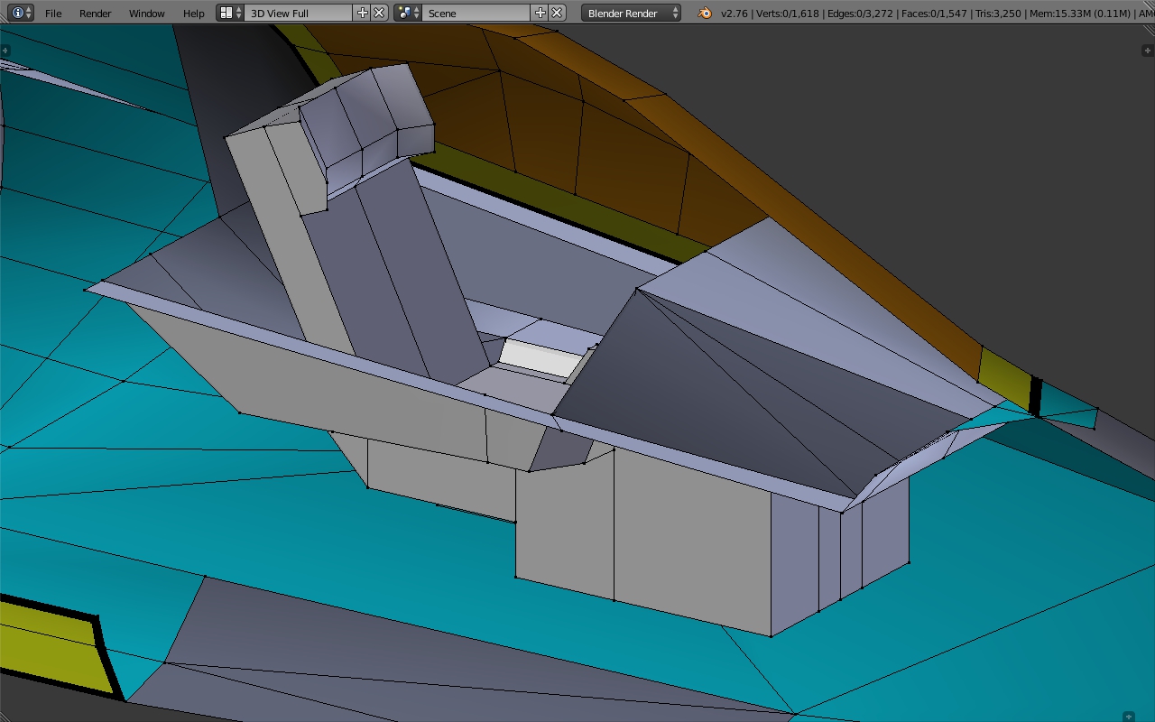Viewport: 1155px width, 722px height.
Task: Add a new screen layout
Action: click(x=363, y=13)
